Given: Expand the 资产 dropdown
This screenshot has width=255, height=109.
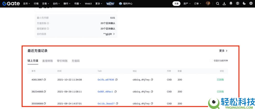Looking at the screenshot, I should click(x=187, y=4).
